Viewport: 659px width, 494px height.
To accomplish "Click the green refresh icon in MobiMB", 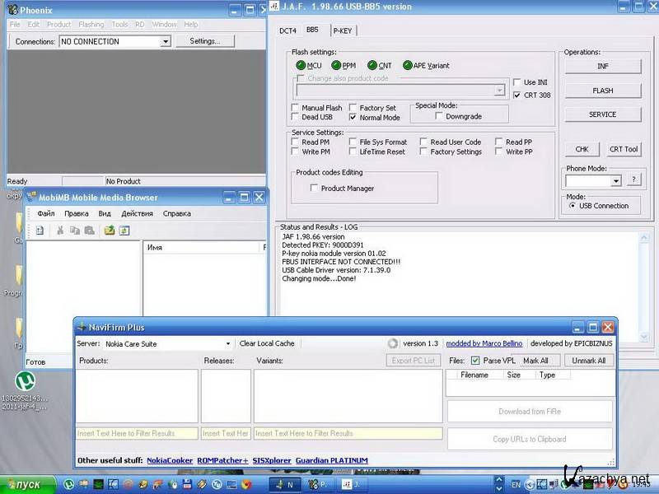I will 124,231.
